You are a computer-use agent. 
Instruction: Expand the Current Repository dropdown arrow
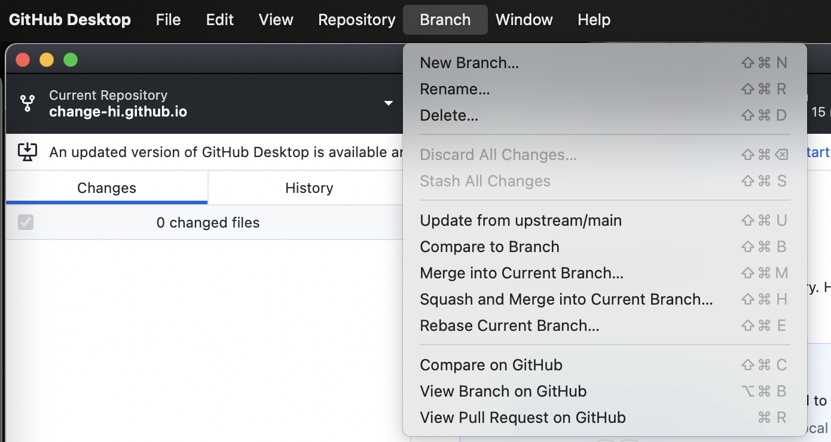(x=389, y=103)
